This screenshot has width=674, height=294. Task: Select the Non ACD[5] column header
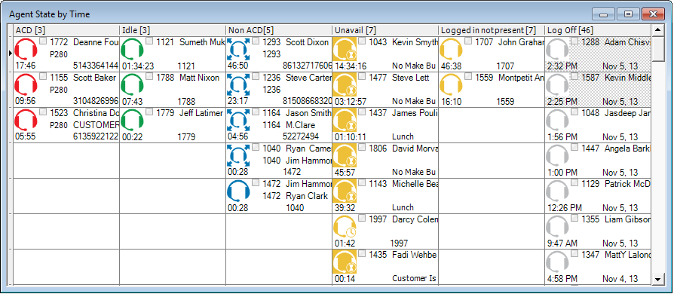tap(278, 30)
